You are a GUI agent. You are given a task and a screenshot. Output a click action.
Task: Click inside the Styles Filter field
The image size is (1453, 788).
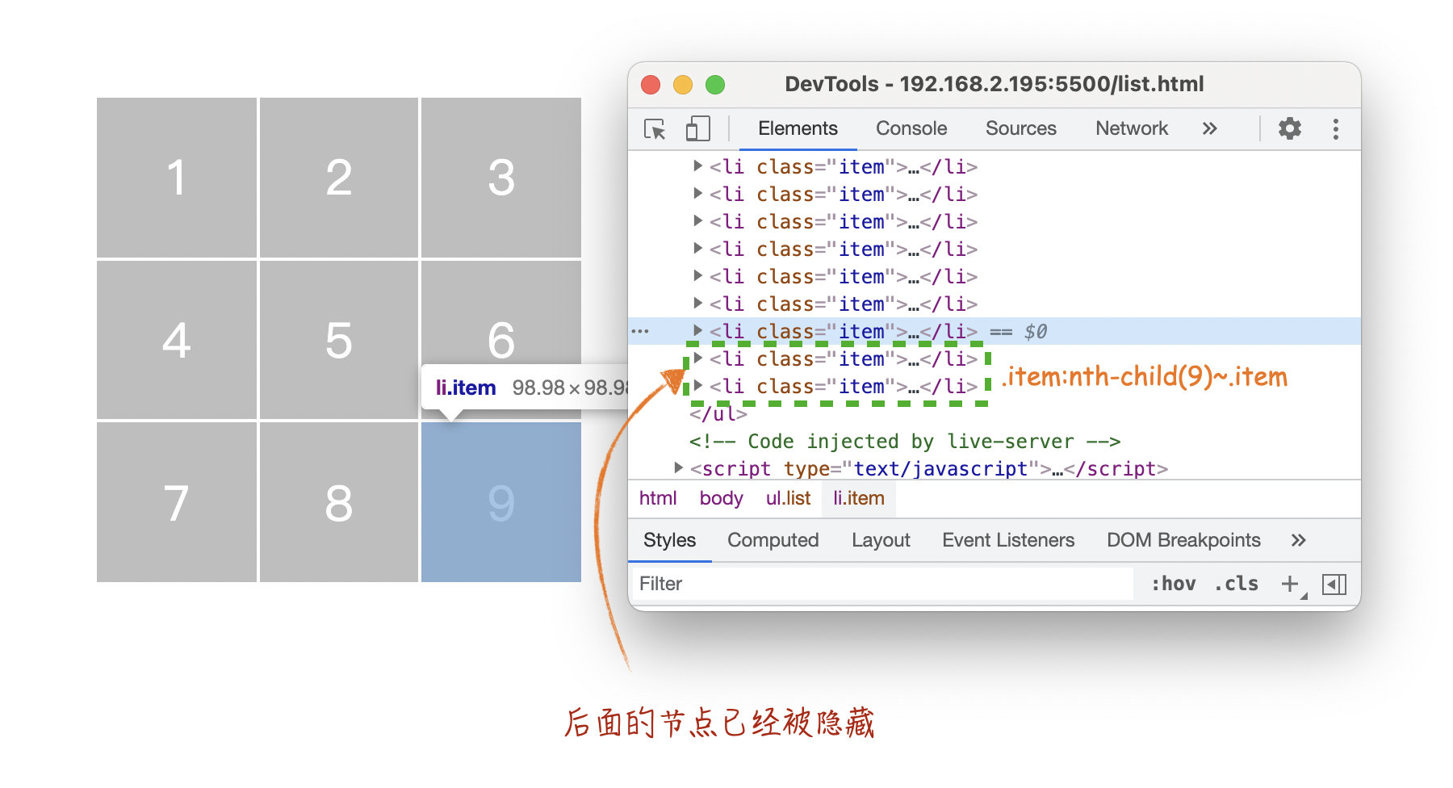pyautogui.click(x=807, y=584)
